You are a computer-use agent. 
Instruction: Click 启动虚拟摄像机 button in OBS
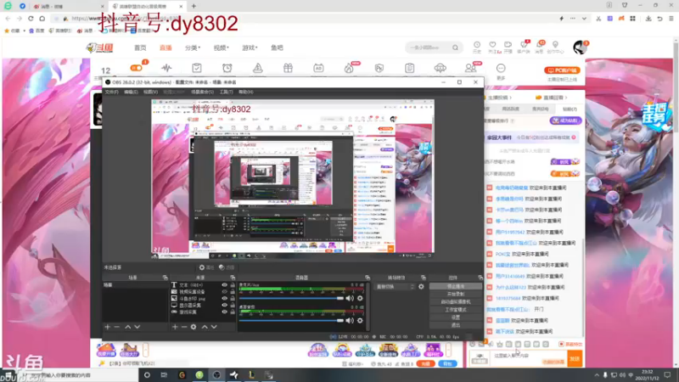[x=456, y=302]
